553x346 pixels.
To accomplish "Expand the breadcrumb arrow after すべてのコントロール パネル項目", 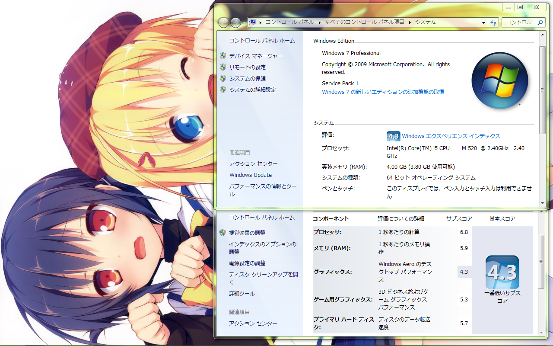I will (410, 22).
